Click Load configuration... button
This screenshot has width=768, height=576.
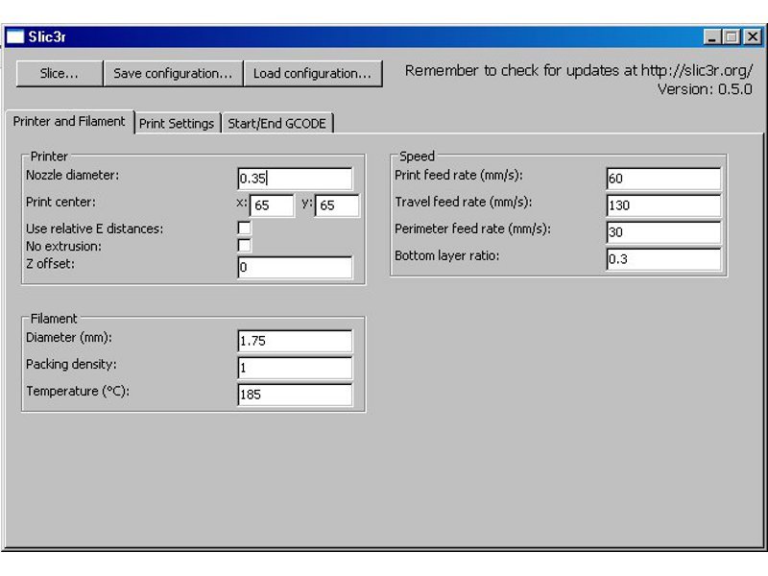313,74
